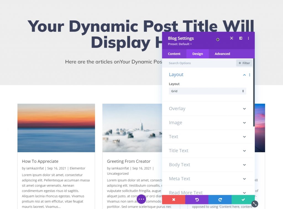Viewport: 283px width, 209px height.
Task: Save changes with green checkmark
Action: (243, 200)
